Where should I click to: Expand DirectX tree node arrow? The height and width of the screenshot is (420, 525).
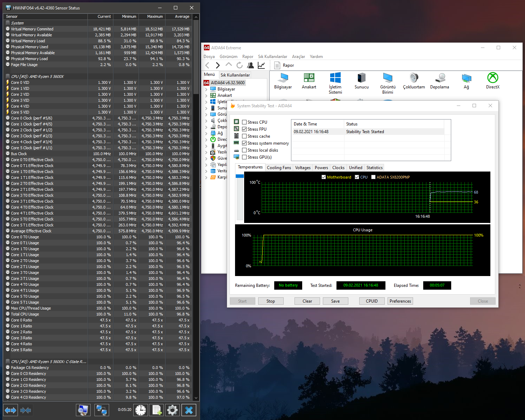(206, 139)
